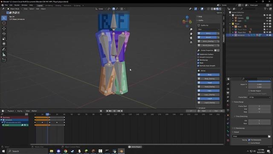
Task: Open the viewport Options dropdown
Action: (x=220, y=13)
